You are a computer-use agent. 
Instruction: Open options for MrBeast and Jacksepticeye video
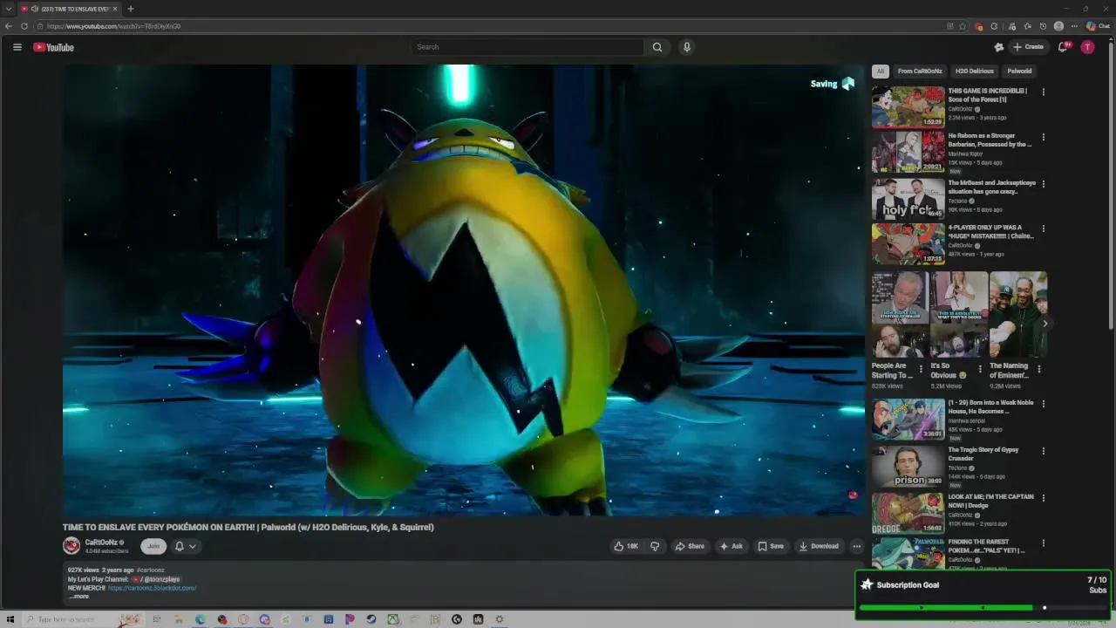coord(1043,184)
